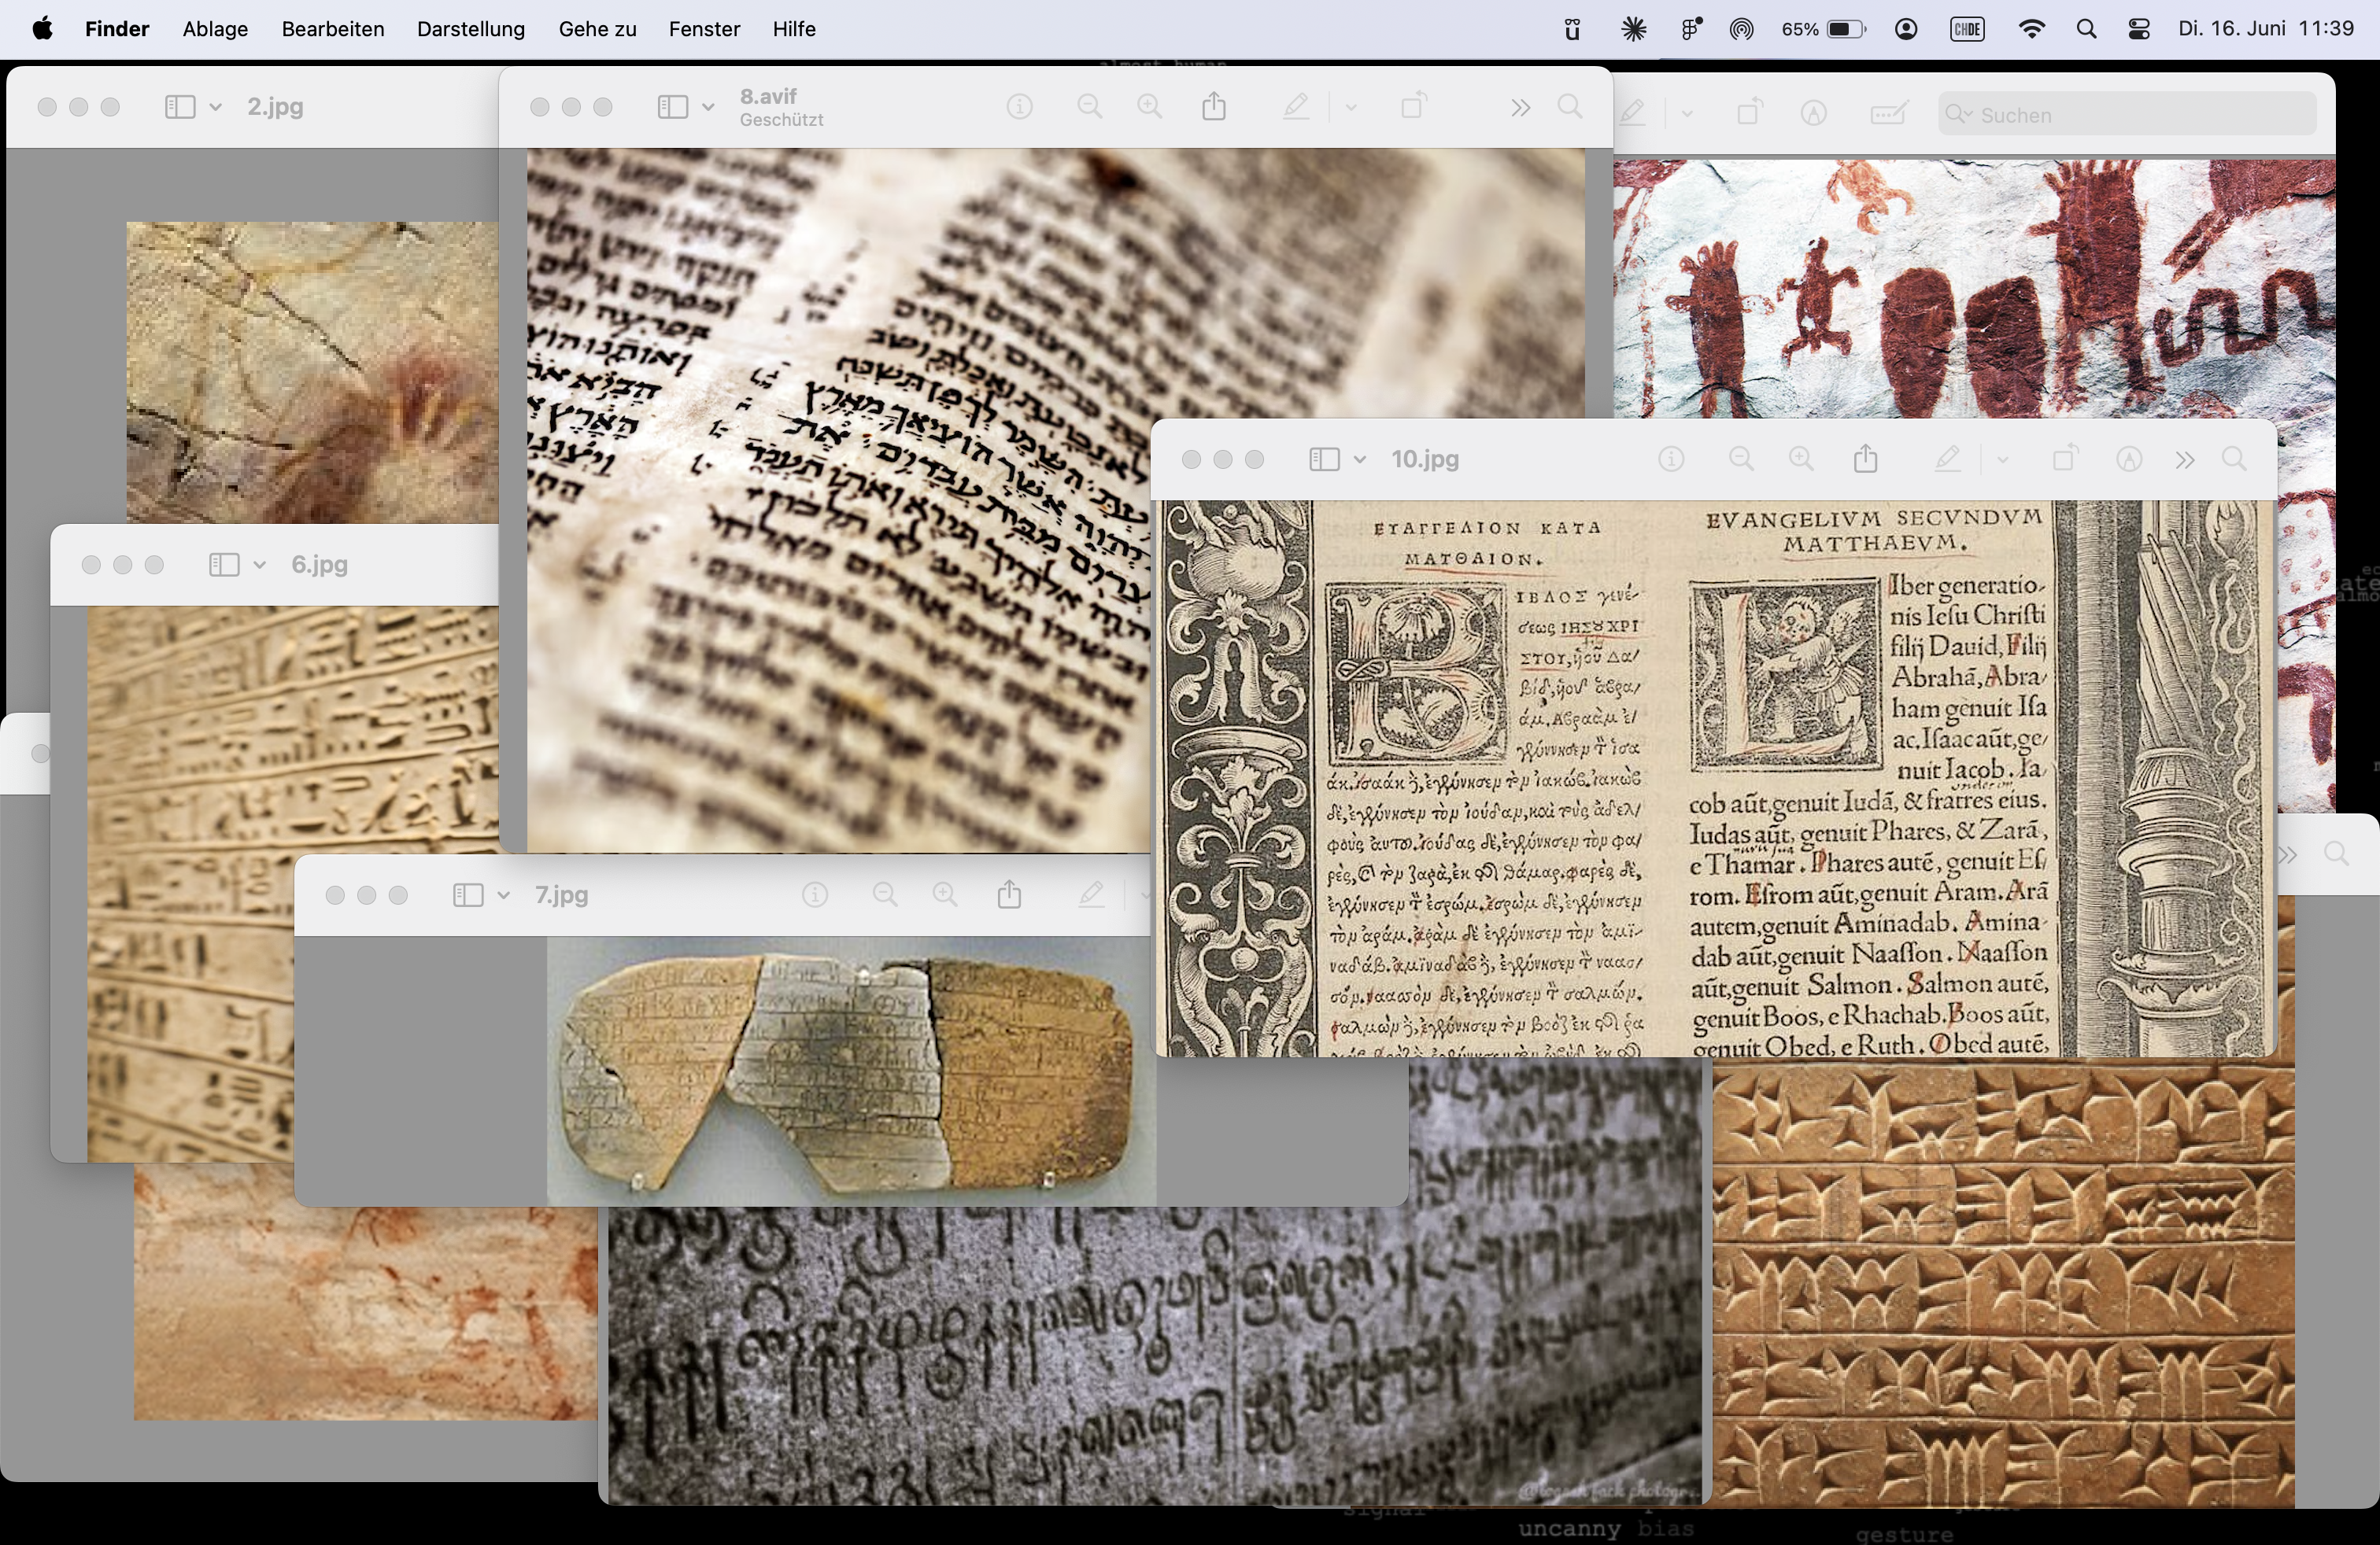Open search in the 8.avif window
Viewport: 2380px width, 1545px height.
point(1570,107)
